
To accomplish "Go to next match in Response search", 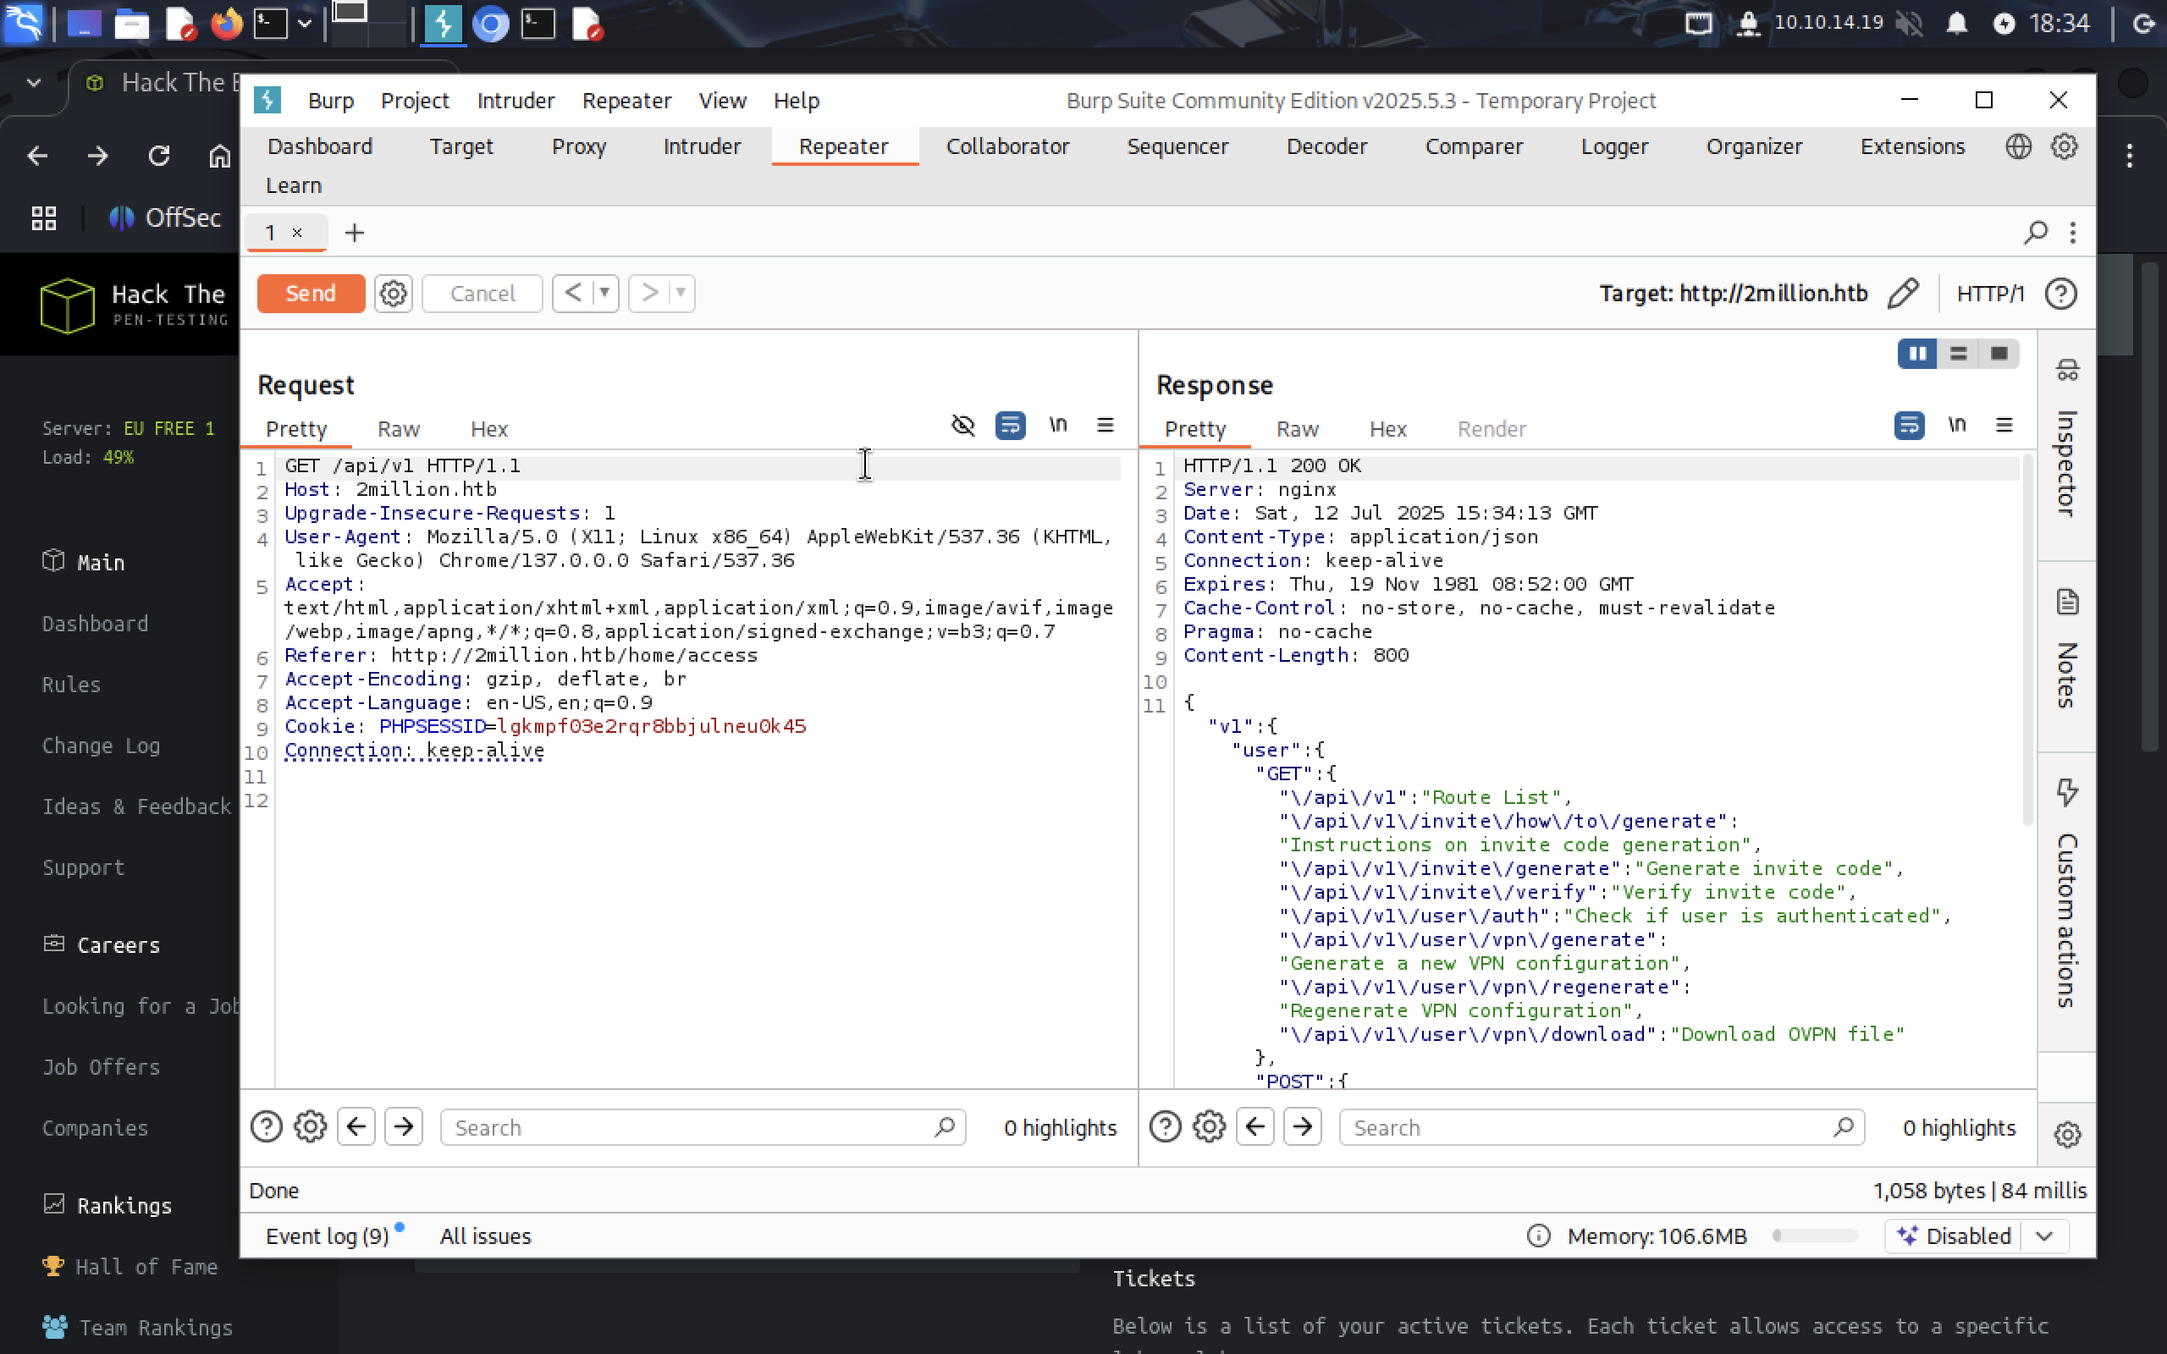I will click(x=1303, y=1126).
